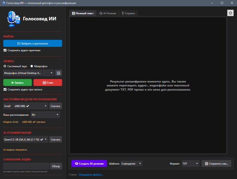Open the Шаблон Совещание dropdown
Screen dimensions: 237x179
tap(131, 164)
